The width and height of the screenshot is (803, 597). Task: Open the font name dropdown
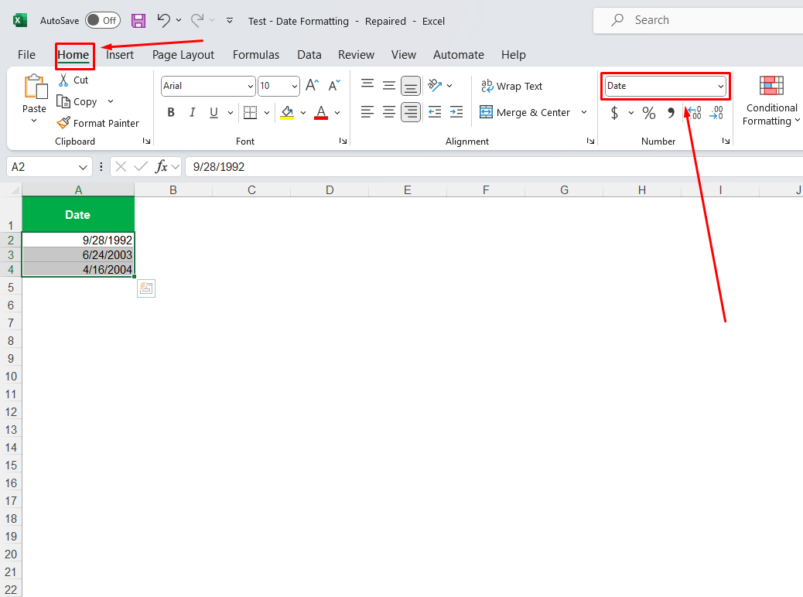250,86
